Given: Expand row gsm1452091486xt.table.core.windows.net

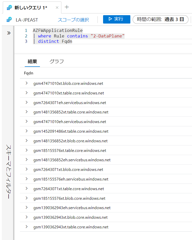Looking at the screenshot, I should point(27,131).
